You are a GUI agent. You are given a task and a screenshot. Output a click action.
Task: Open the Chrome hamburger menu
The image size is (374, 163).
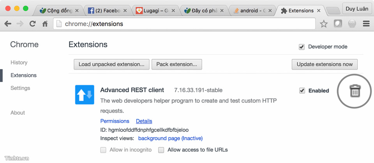click(366, 24)
